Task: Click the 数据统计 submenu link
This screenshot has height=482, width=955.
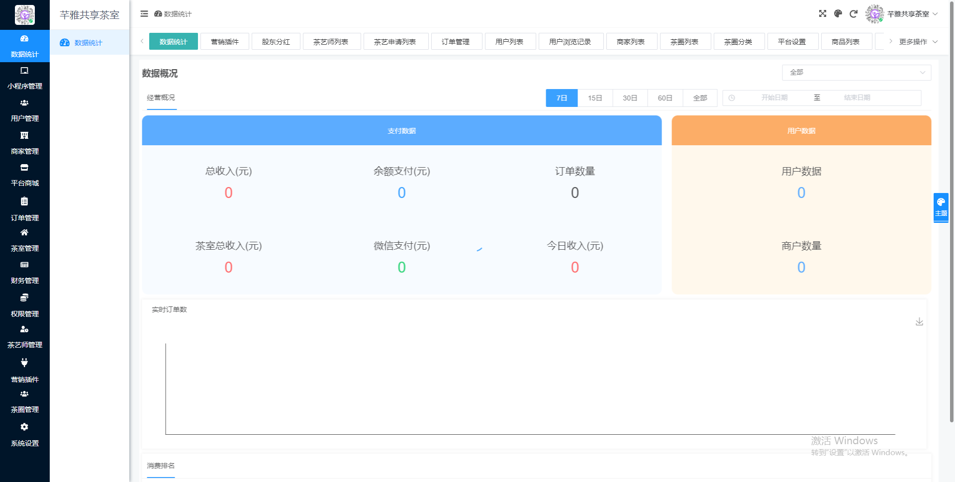Action: click(89, 43)
